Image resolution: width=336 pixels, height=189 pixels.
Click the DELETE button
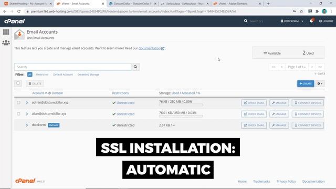point(35,83)
